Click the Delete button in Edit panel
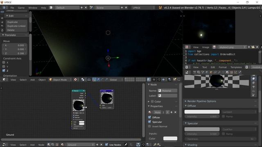The image size is (262, 147). 16,30
